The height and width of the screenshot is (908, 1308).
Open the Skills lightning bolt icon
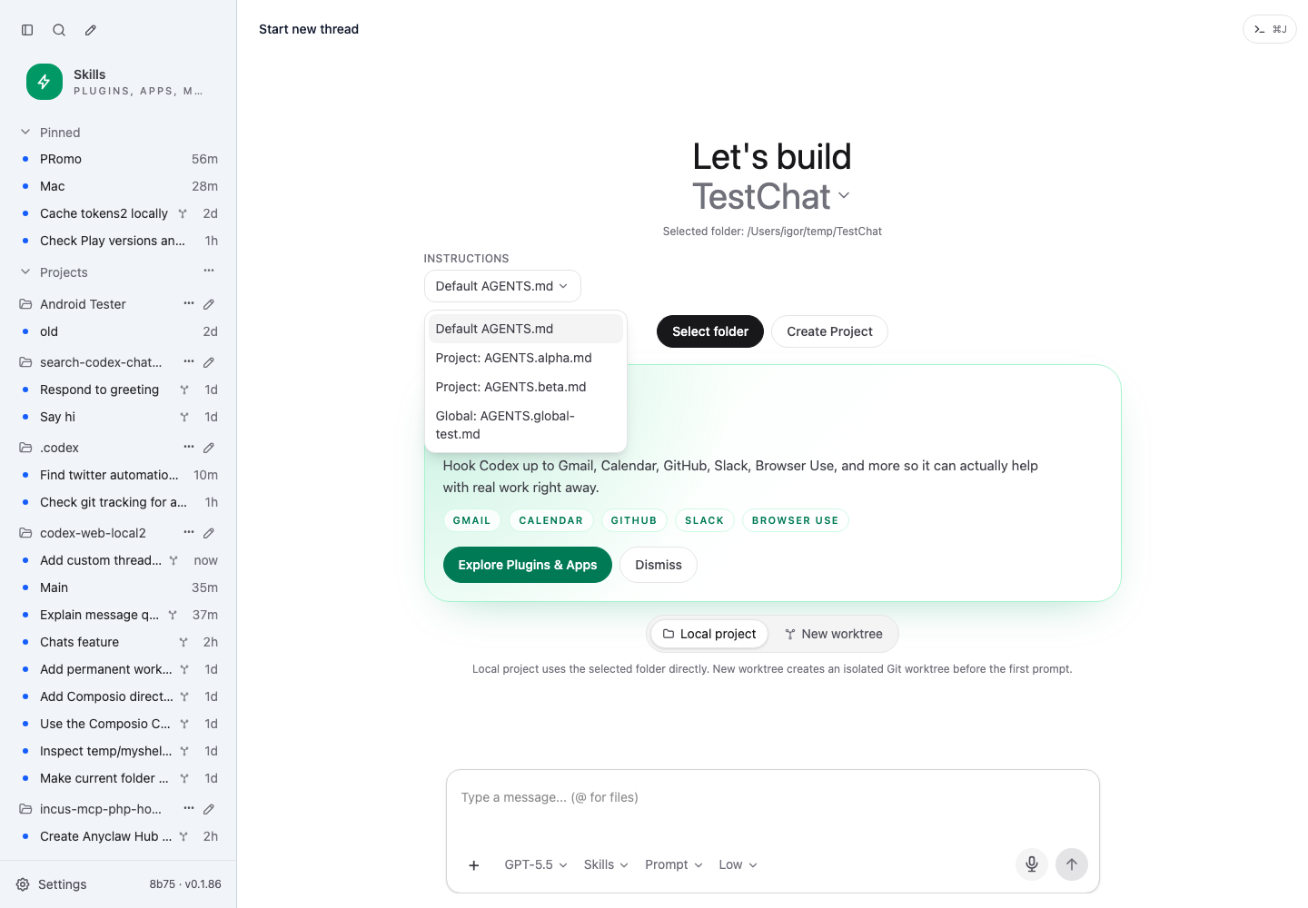click(45, 82)
